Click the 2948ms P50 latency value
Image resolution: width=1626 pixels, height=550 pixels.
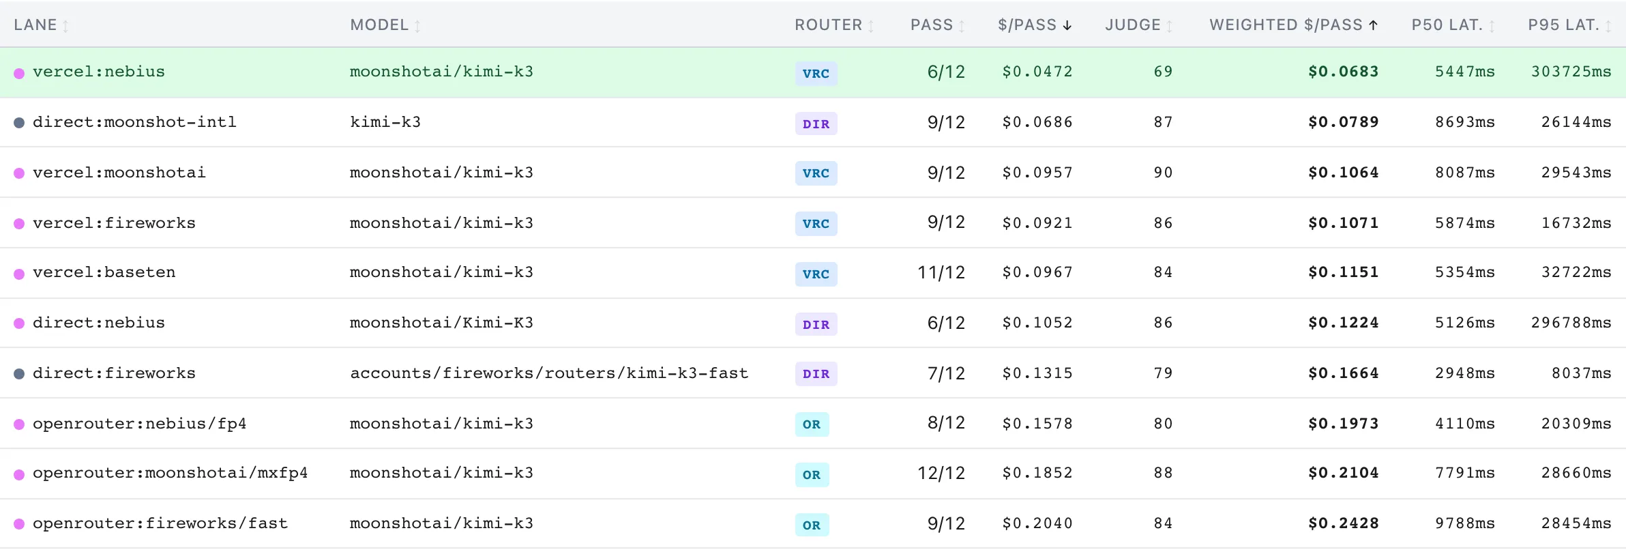1465,373
